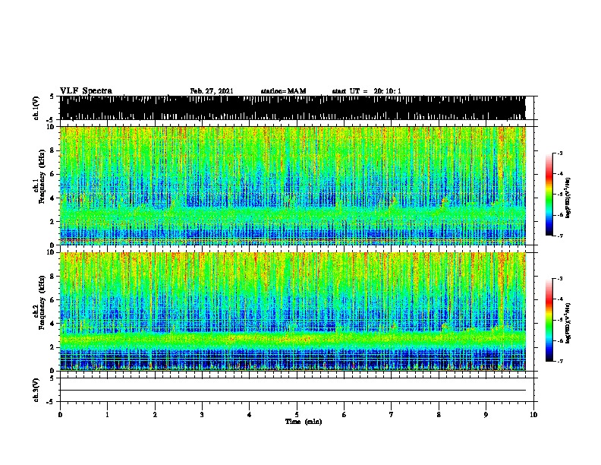Screen dimensions: 601x465
Task: Click the "start UT = 20:10:1" text
Action: (x=367, y=91)
